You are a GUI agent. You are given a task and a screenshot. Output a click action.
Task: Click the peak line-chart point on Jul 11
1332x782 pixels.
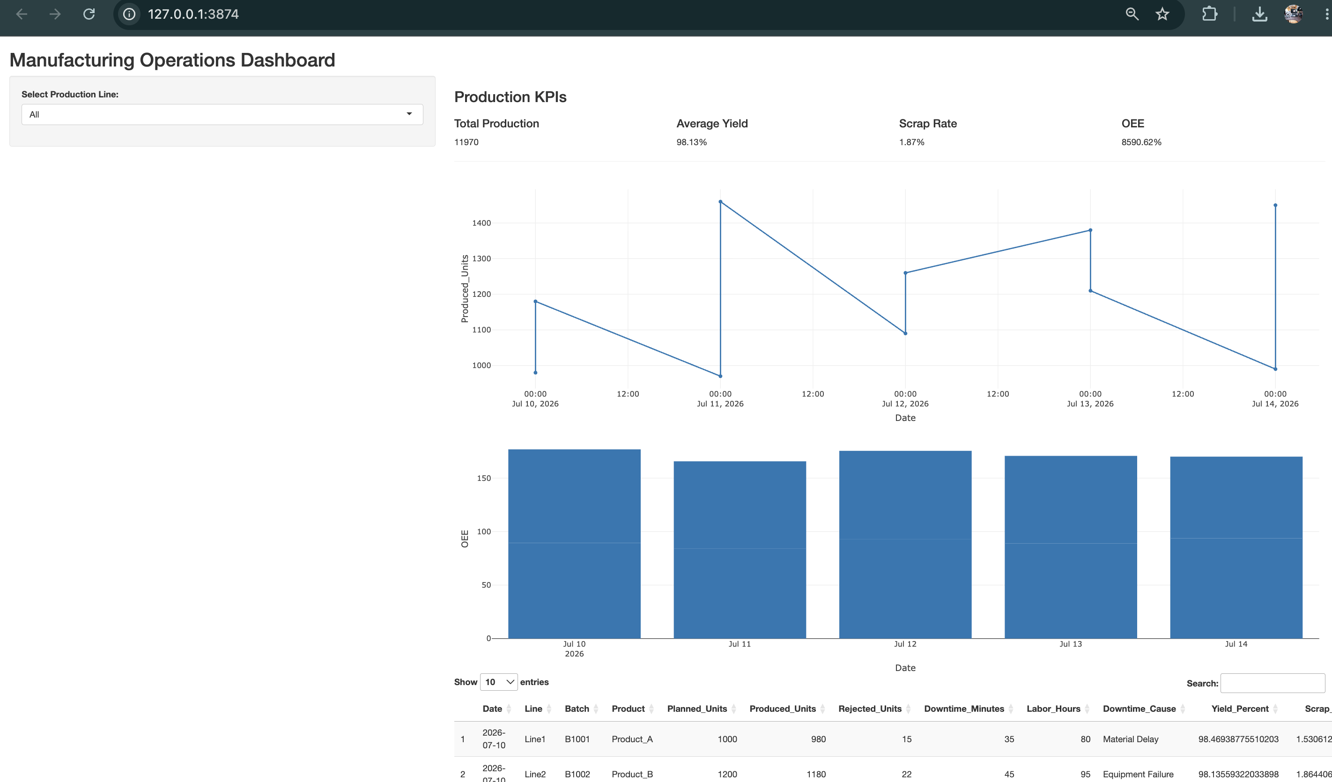[720, 201]
